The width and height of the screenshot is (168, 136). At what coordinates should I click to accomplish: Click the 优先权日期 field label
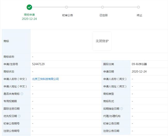tap(10, 116)
